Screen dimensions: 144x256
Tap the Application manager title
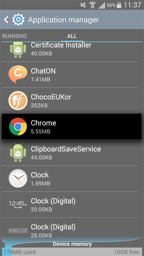(x=63, y=20)
